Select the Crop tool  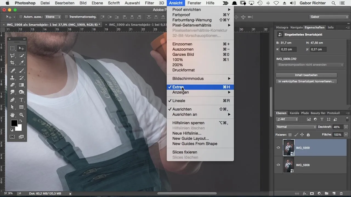tap(13, 63)
